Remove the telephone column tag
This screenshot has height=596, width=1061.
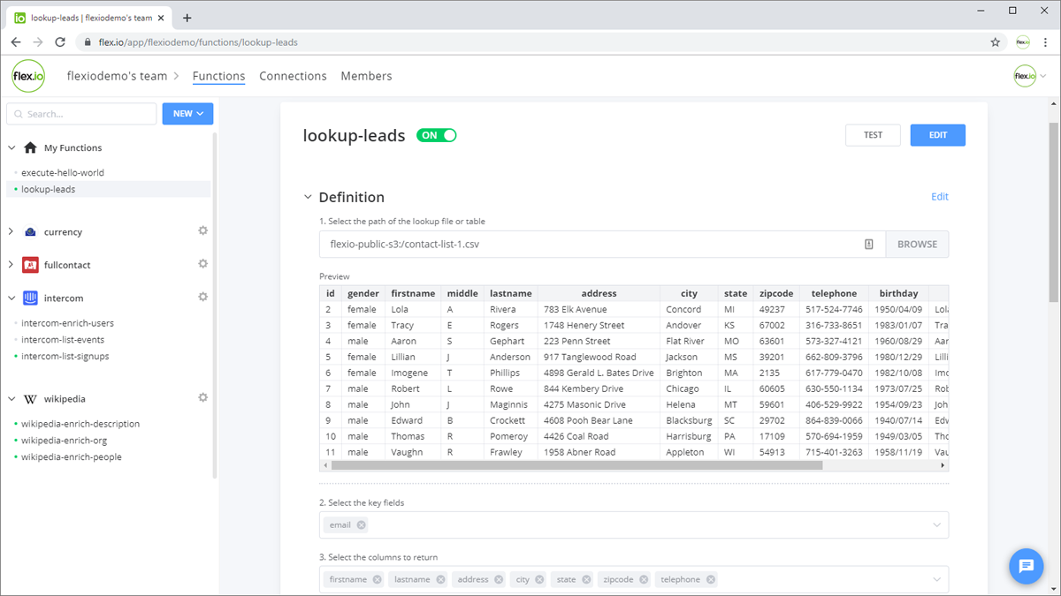711,579
